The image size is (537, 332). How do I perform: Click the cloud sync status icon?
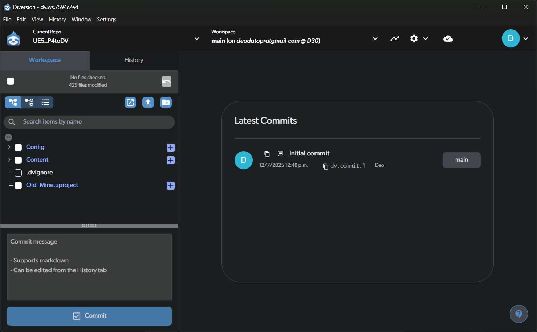(x=448, y=38)
